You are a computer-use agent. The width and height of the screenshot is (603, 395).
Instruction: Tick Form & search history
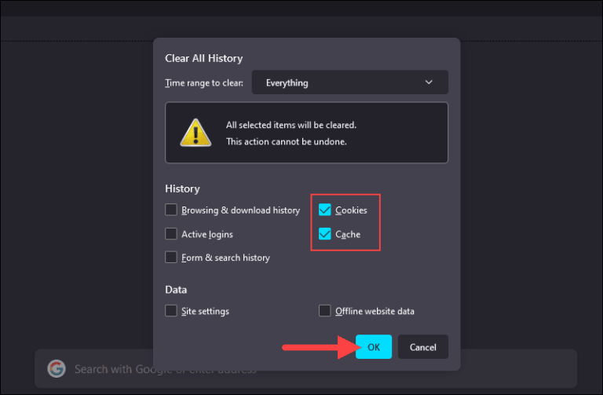[171, 258]
